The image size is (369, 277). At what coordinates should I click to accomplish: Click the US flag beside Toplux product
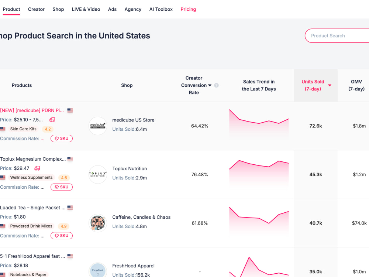click(x=70, y=159)
